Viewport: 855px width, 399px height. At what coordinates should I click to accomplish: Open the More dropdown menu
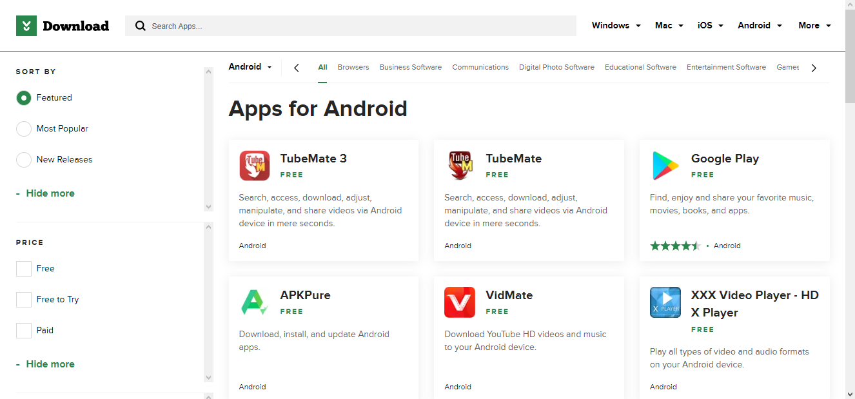pos(814,26)
